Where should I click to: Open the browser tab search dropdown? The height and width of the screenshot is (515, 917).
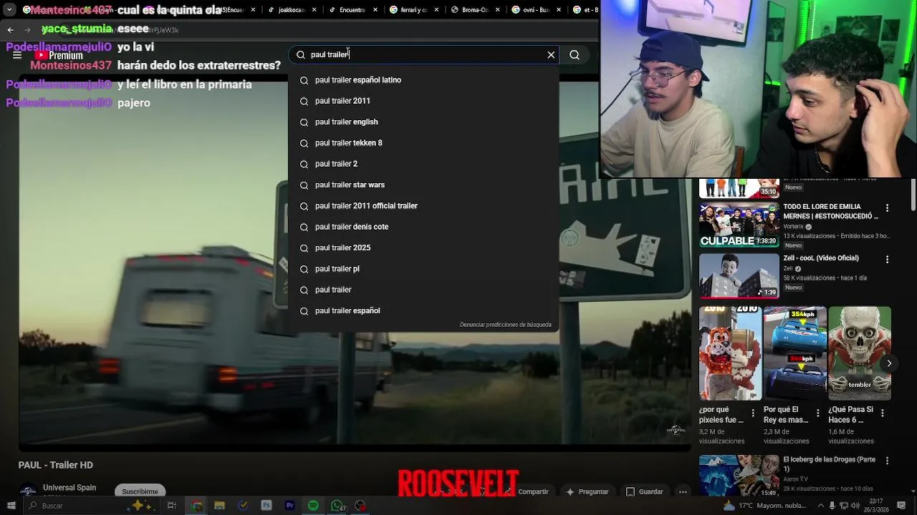9,10
